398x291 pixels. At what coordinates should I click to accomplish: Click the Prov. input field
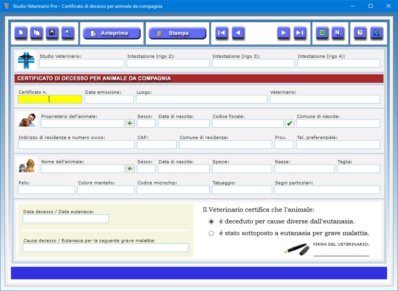click(x=284, y=145)
